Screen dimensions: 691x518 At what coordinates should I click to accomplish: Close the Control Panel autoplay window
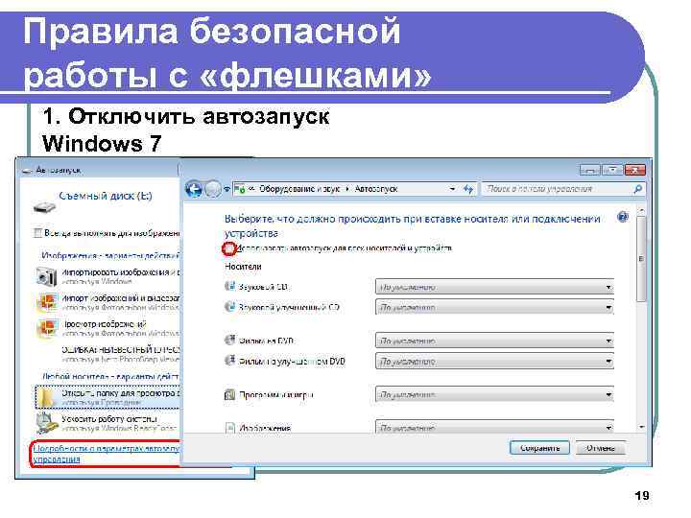pos(634,170)
